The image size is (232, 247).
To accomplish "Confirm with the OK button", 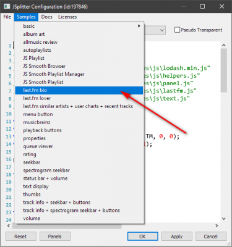I will coord(143,237).
